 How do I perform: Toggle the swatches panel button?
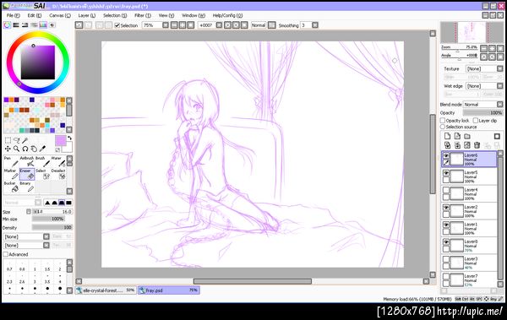point(43,24)
